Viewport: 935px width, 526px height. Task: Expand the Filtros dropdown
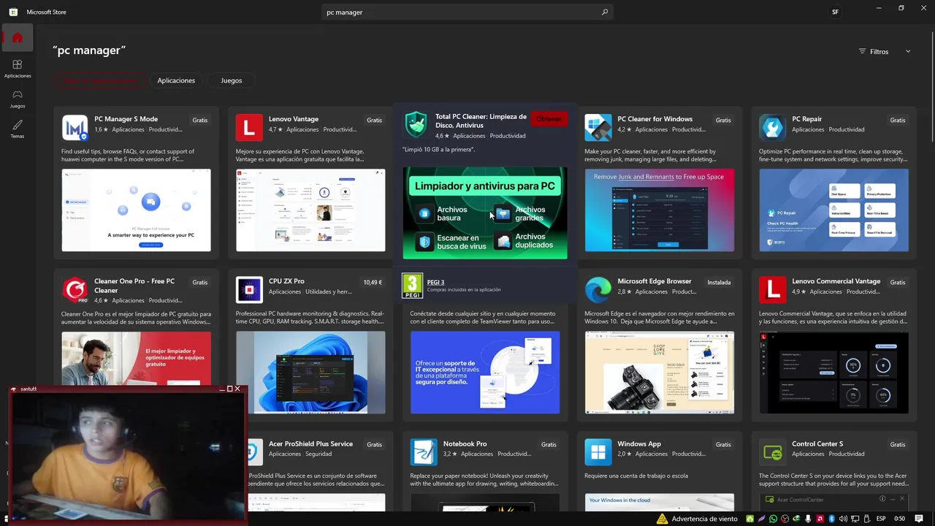(x=885, y=52)
